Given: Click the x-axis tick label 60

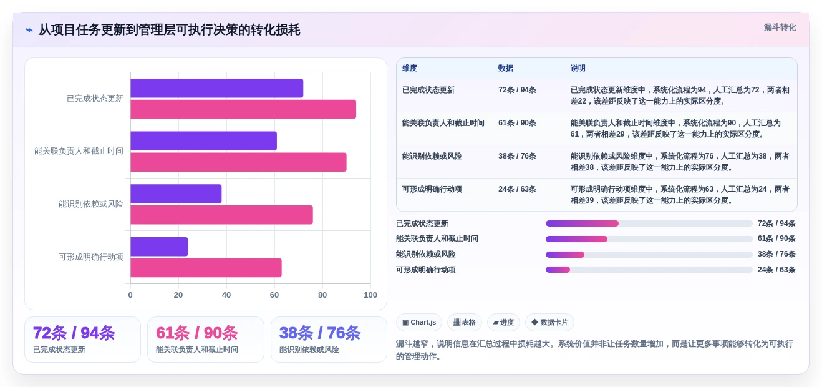Looking at the screenshot, I should click(x=274, y=295).
